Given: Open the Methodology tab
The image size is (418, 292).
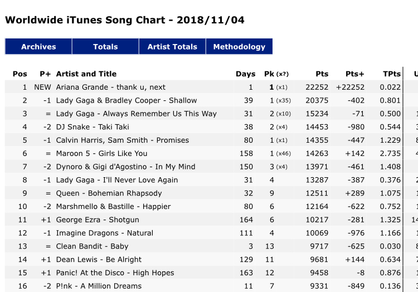Looking at the screenshot, I should [239, 47].
